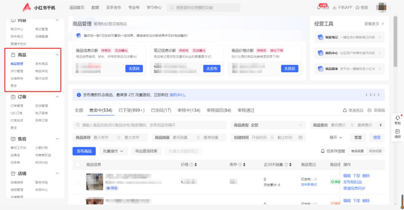
Task: Switch to 商品视图 view toggle
Action: [x=358, y=151]
